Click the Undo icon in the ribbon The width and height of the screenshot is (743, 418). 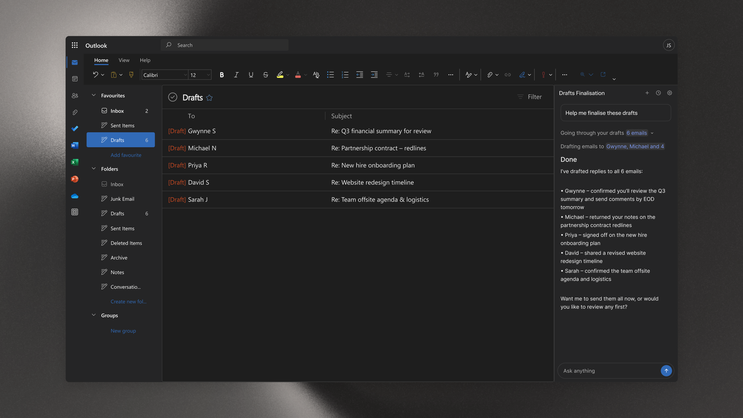pyautogui.click(x=96, y=75)
